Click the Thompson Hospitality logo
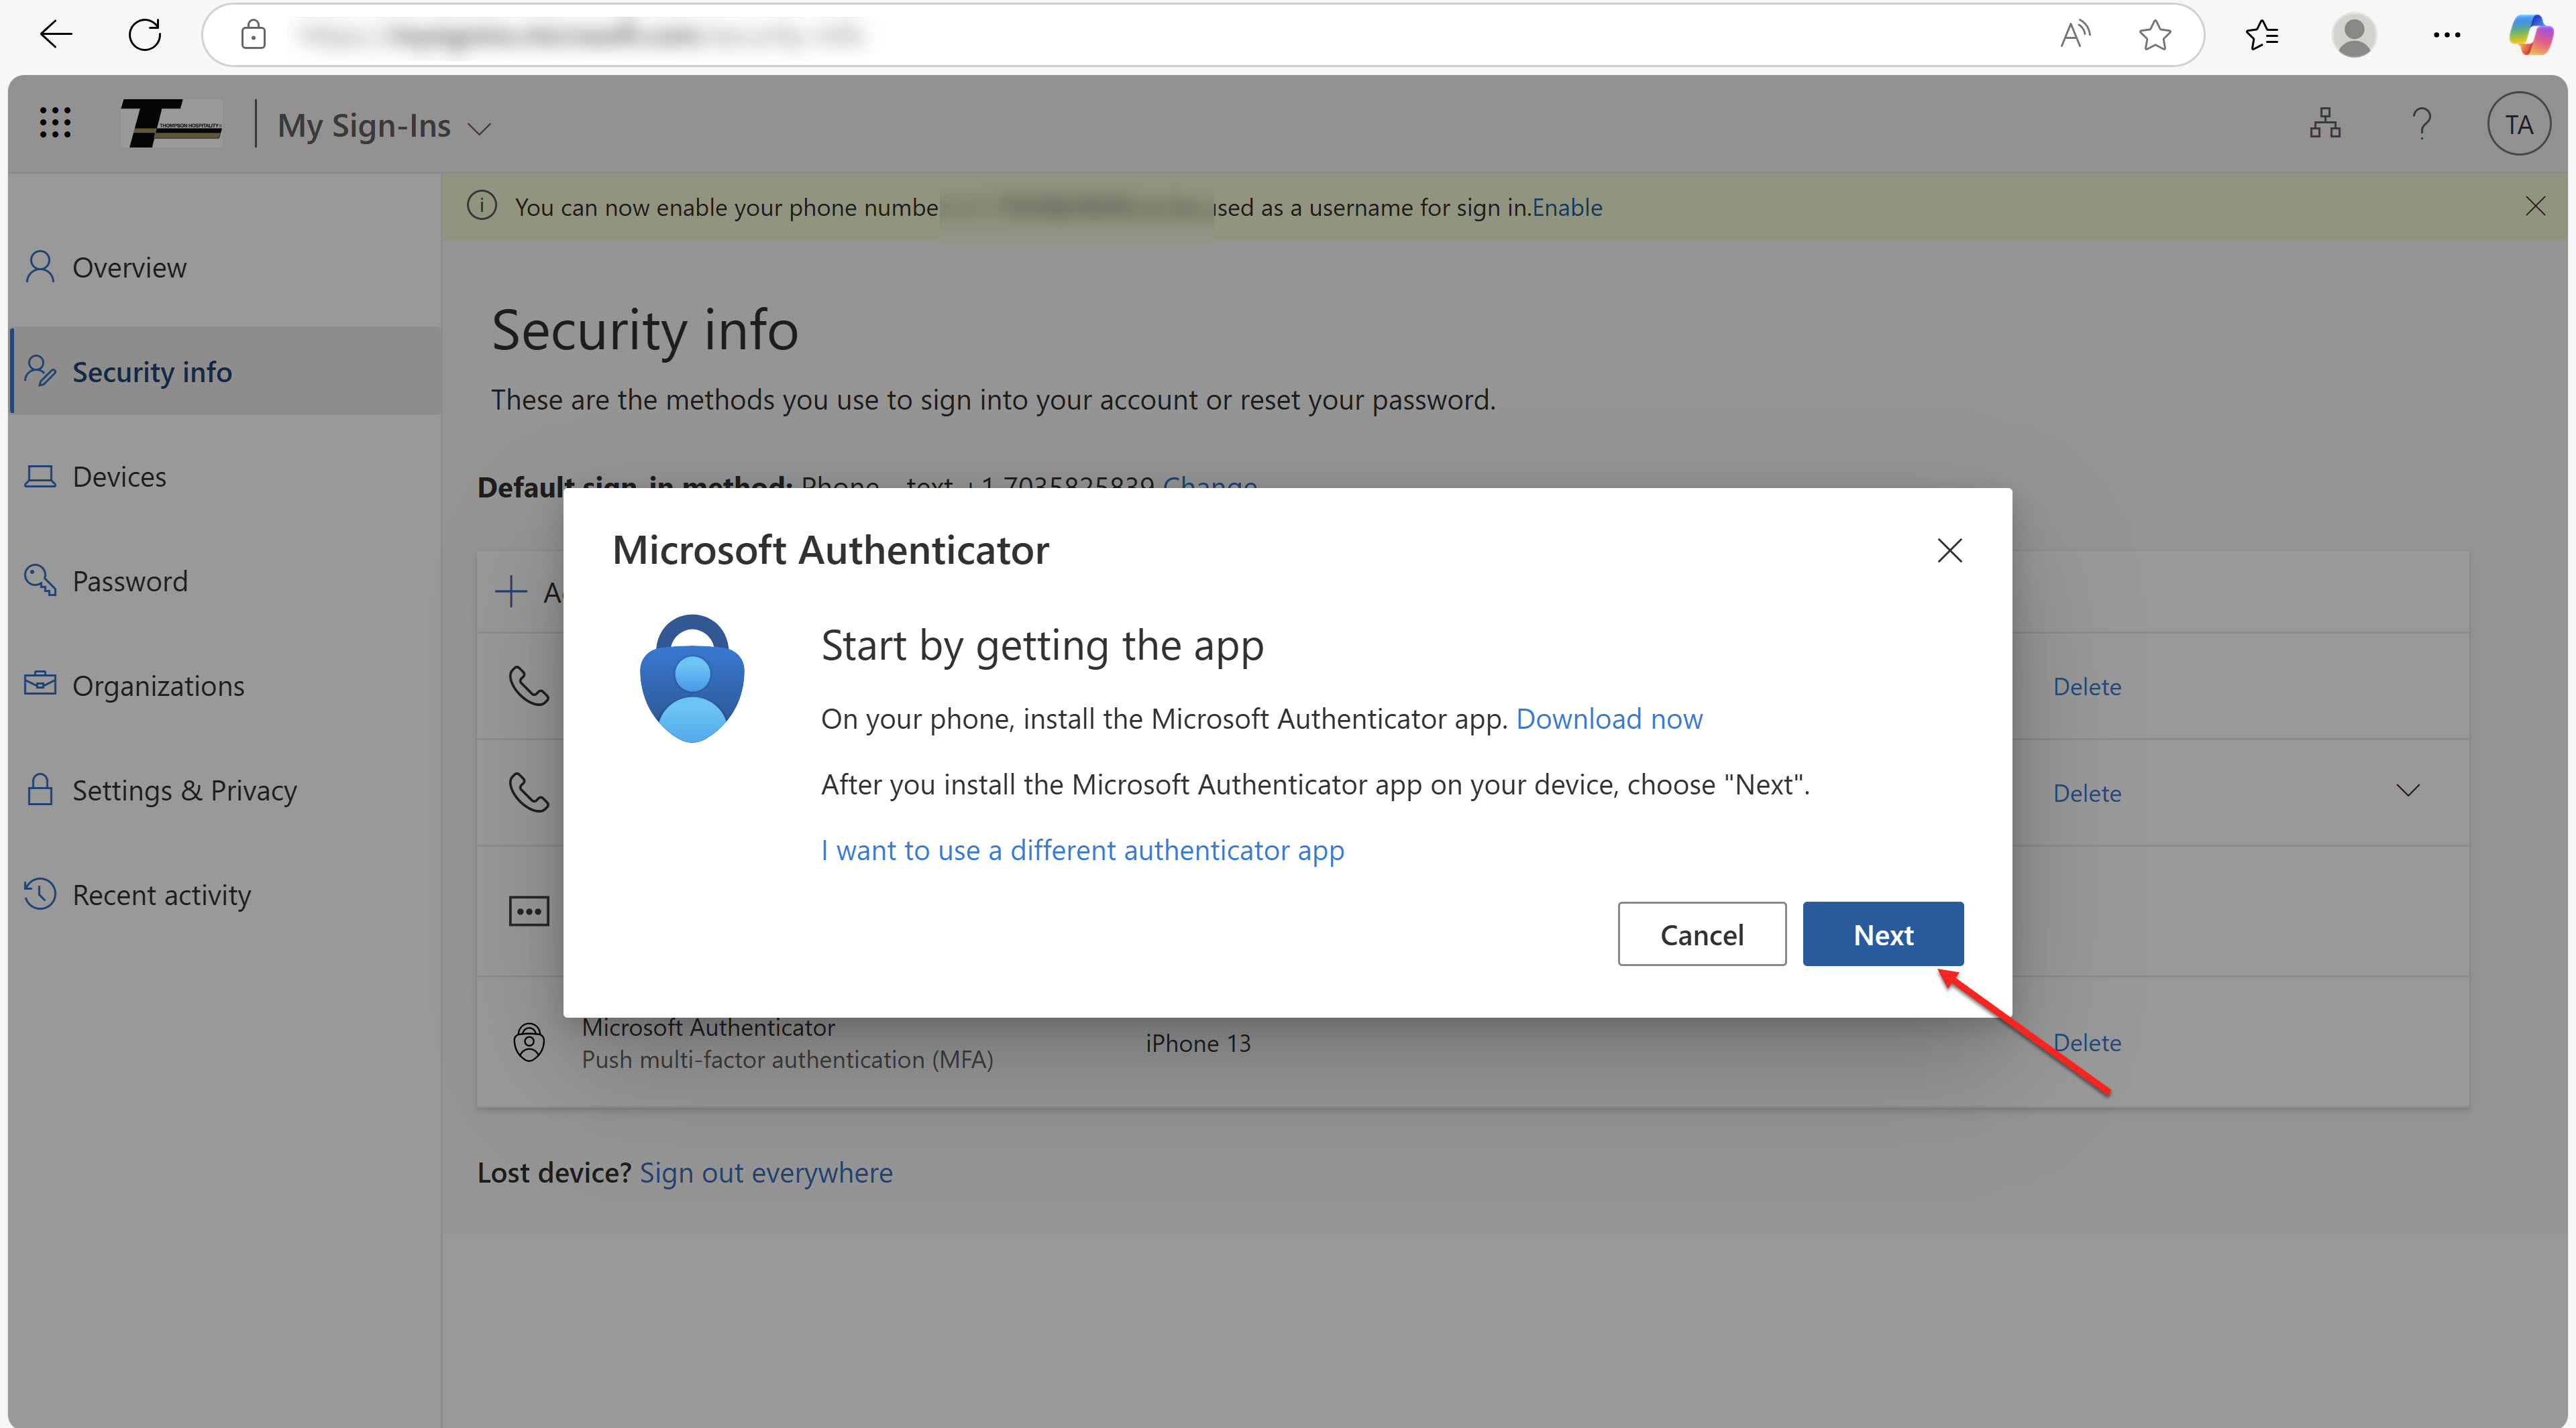Viewport: 2576px width, 1428px height. click(171, 123)
